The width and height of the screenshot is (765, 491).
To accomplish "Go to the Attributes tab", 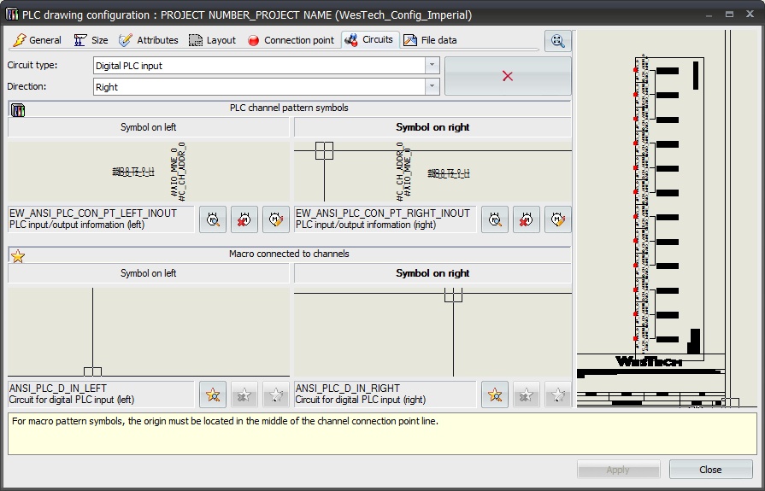I will tap(149, 40).
